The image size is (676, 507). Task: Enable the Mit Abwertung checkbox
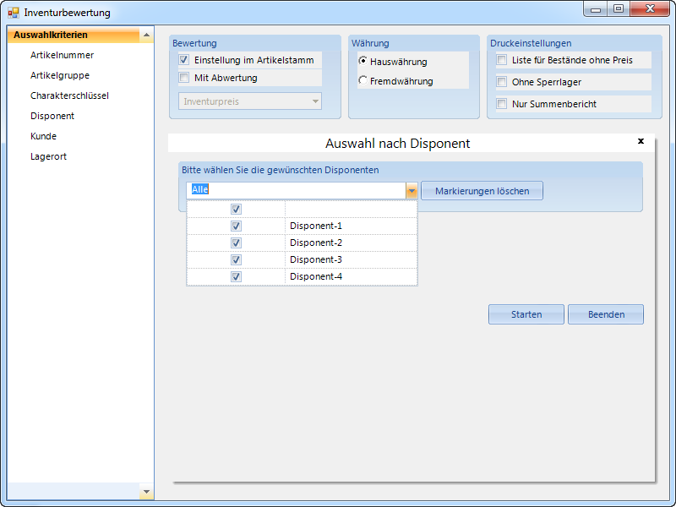(x=184, y=78)
